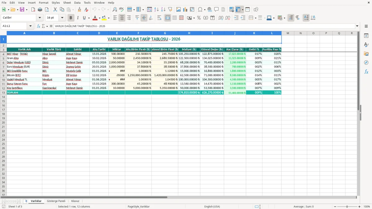This screenshot has width=372, height=209.
Task: Insert a special character with the omega icon
Action: (200, 10)
